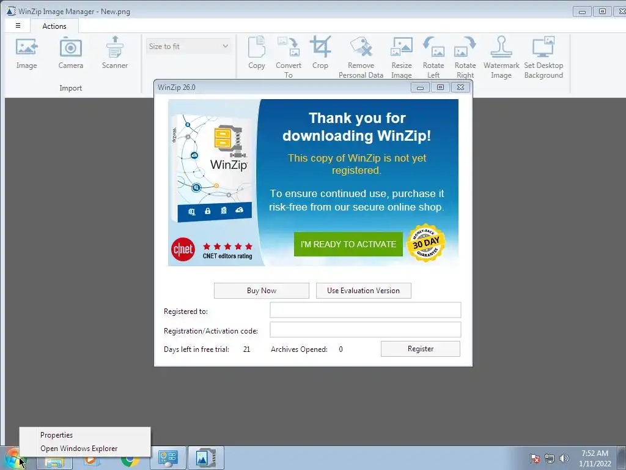The image size is (626, 470).
Task: Open the Watermark Image tool
Action: 501,57
